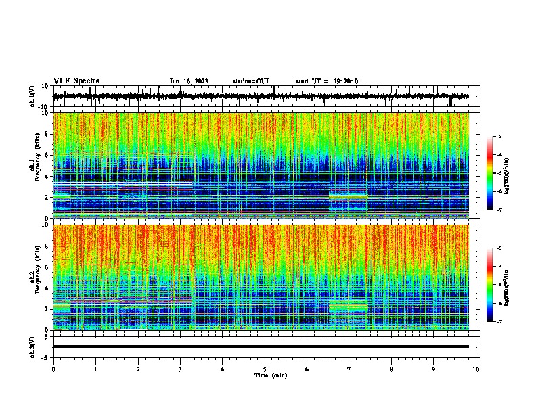The height and width of the screenshot is (414, 536).
Task: Click the '5' tick on ch.3(V) axis
Action: click(47, 337)
